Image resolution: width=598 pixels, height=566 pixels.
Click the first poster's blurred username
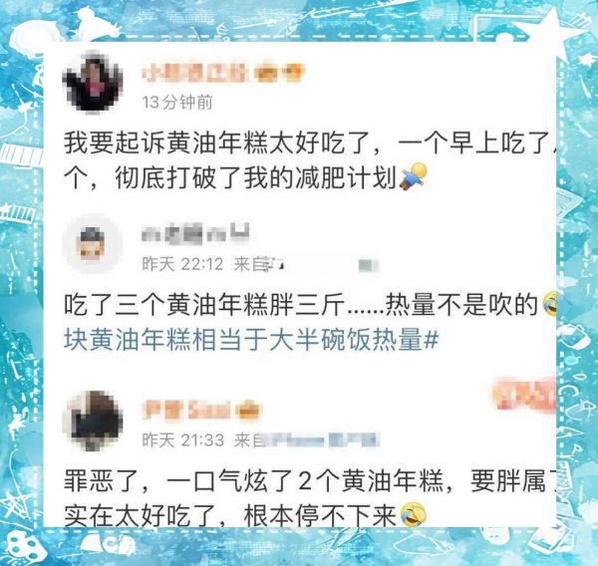click(x=194, y=73)
